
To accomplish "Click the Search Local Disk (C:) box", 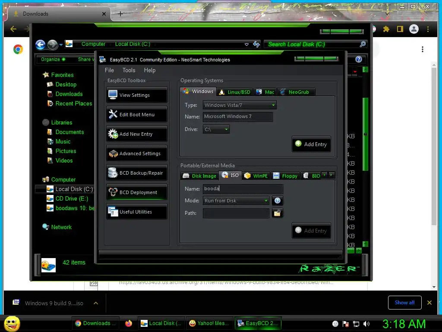I will point(316,45).
